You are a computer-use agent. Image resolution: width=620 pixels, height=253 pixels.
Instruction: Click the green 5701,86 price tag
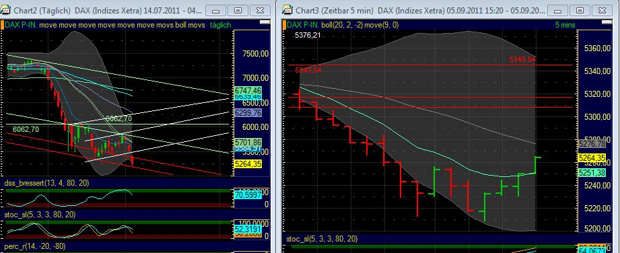248,143
